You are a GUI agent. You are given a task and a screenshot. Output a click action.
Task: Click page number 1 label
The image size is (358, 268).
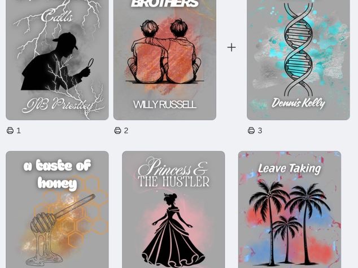pos(19,131)
